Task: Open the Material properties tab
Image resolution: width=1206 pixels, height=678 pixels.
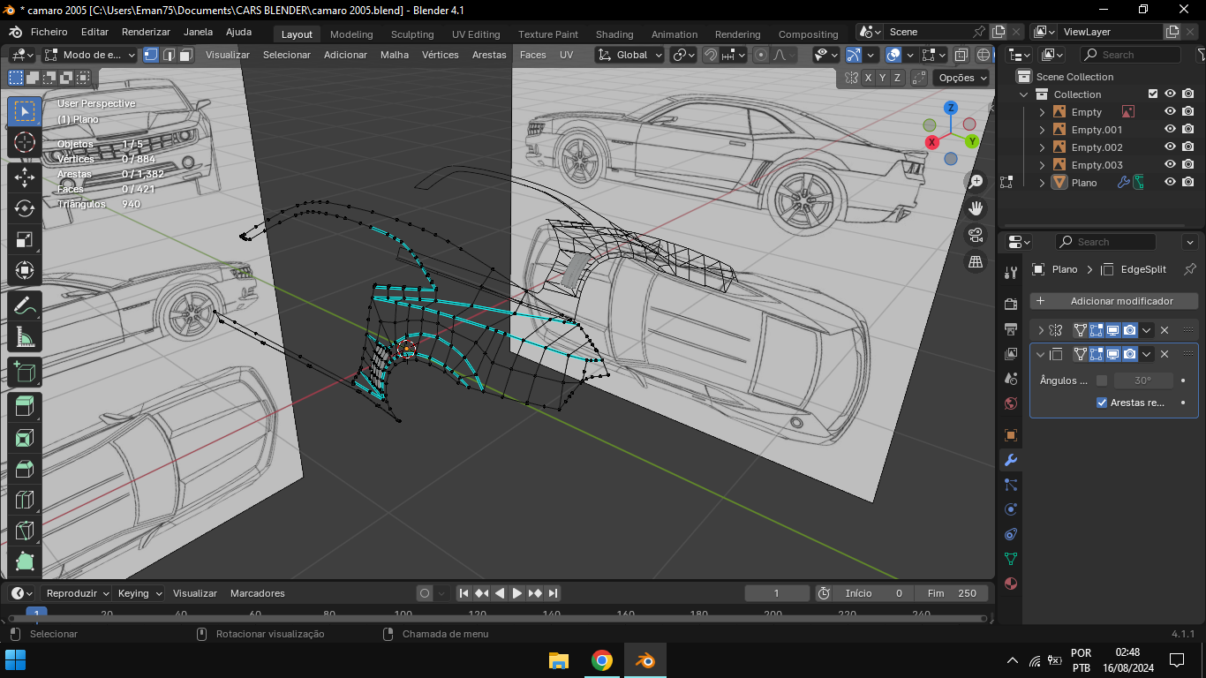Action: [x=1011, y=584]
